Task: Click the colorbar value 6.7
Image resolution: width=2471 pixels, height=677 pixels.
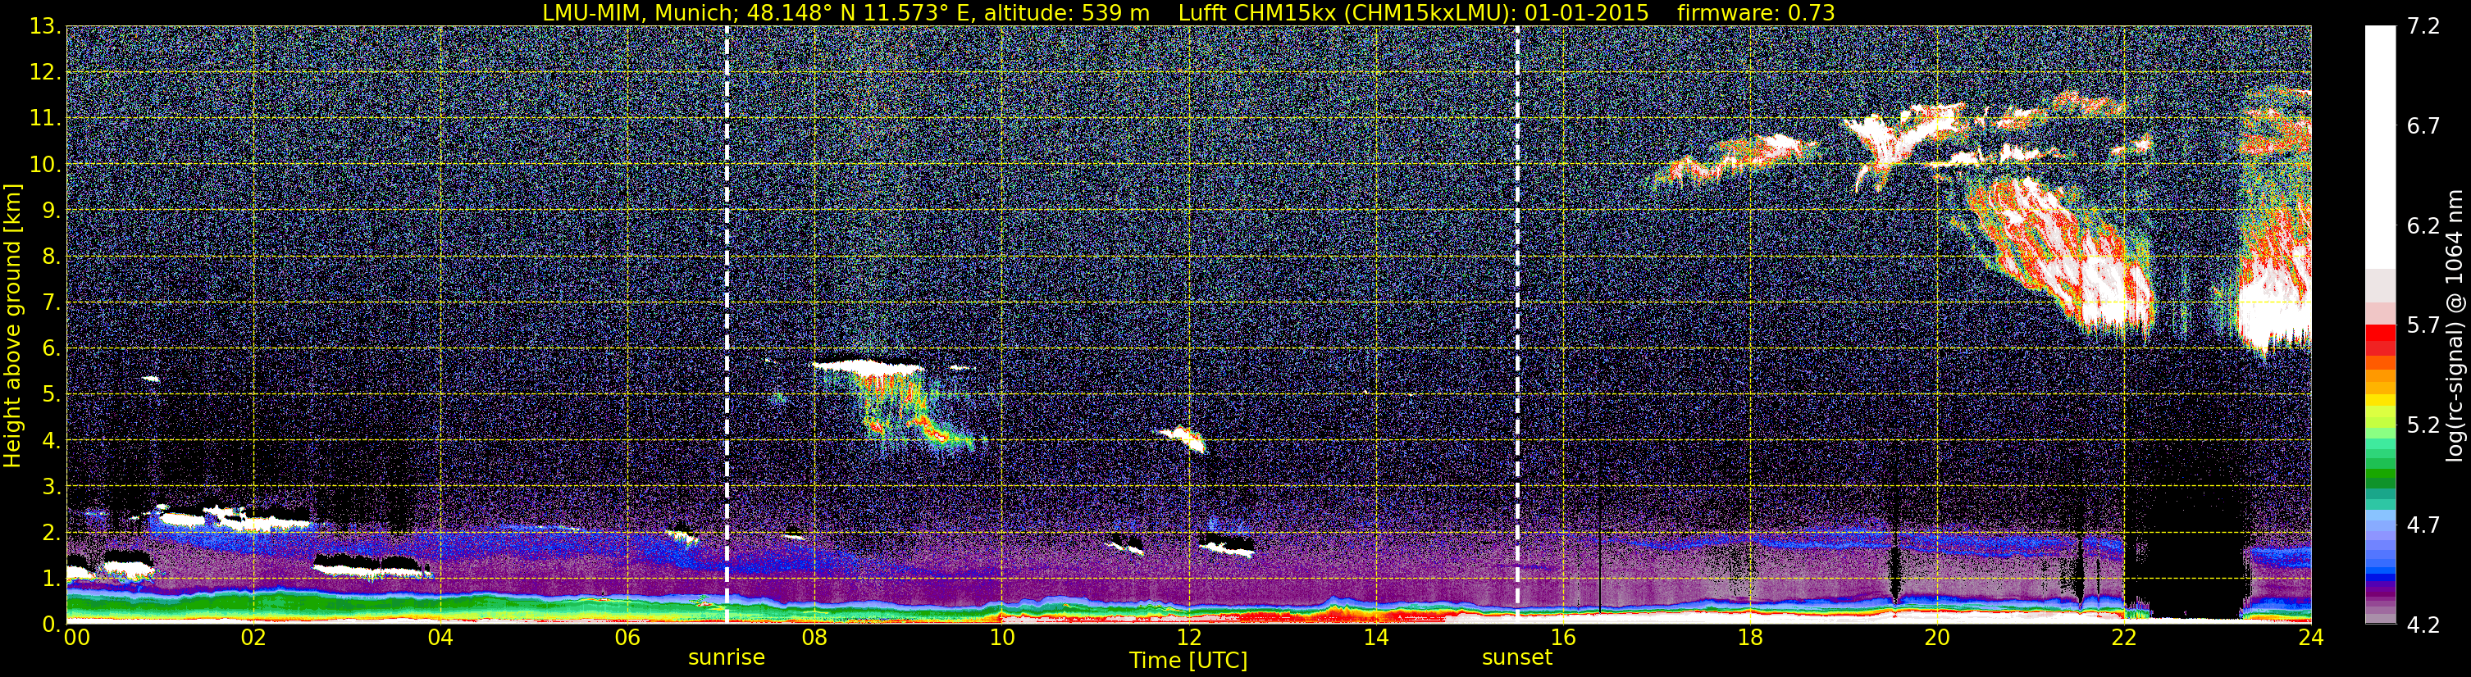Action: [2423, 126]
